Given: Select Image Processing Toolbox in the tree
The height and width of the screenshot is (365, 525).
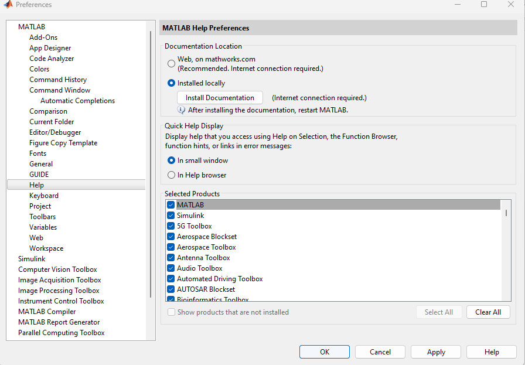Looking at the screenshot, I should pos(59,291).
